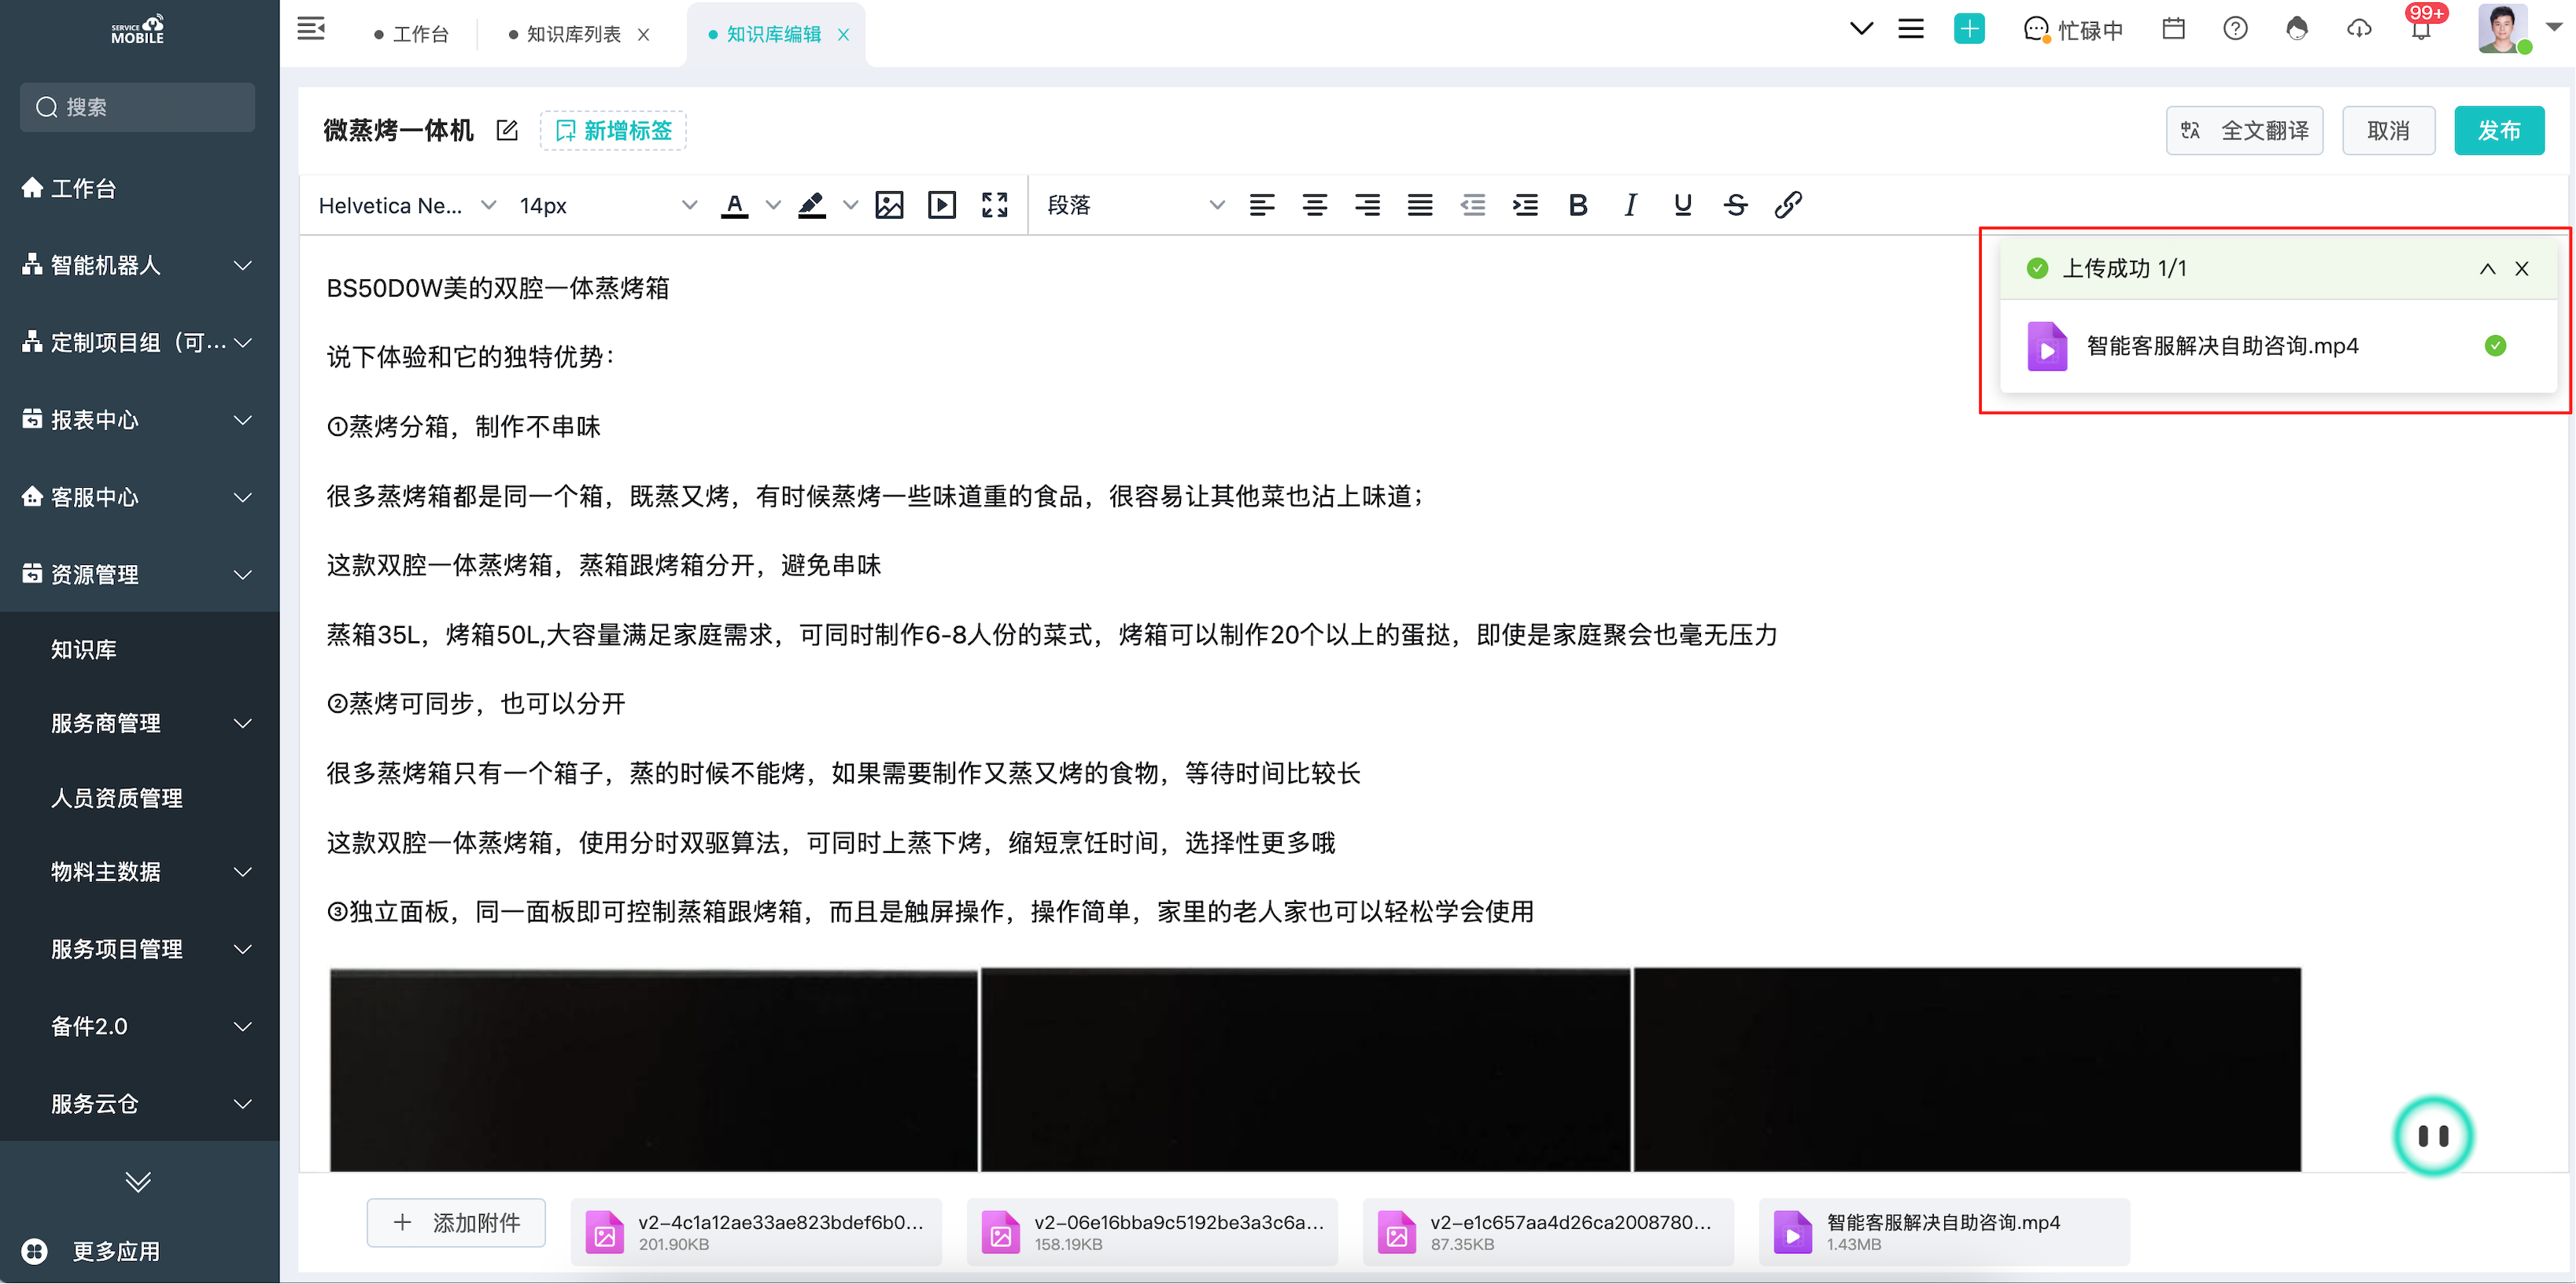Click the 添加附件 button
This screenshot has width=2576, height=1284.
coord(456,1222)
